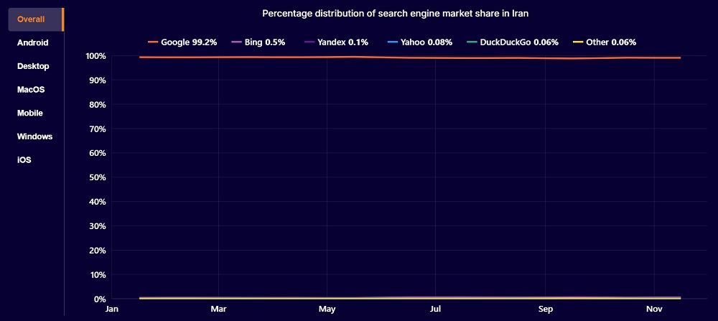718x321 pixels.
Task: Open the Desktop tab
Action: pyautogui.click(x=33, y=66)
